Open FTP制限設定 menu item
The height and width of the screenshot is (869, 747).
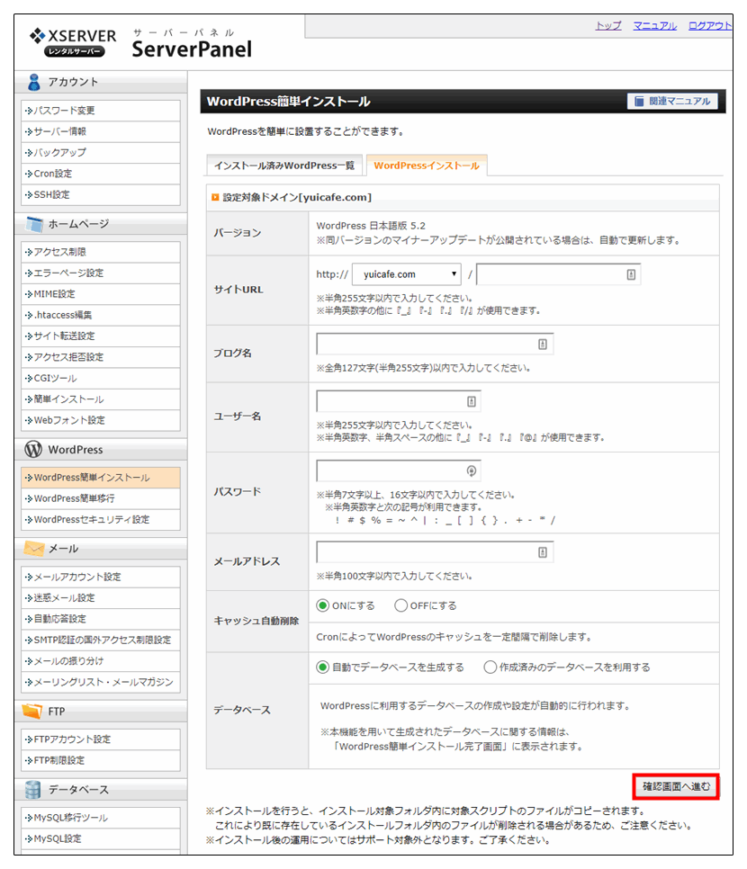pos(101,761)
